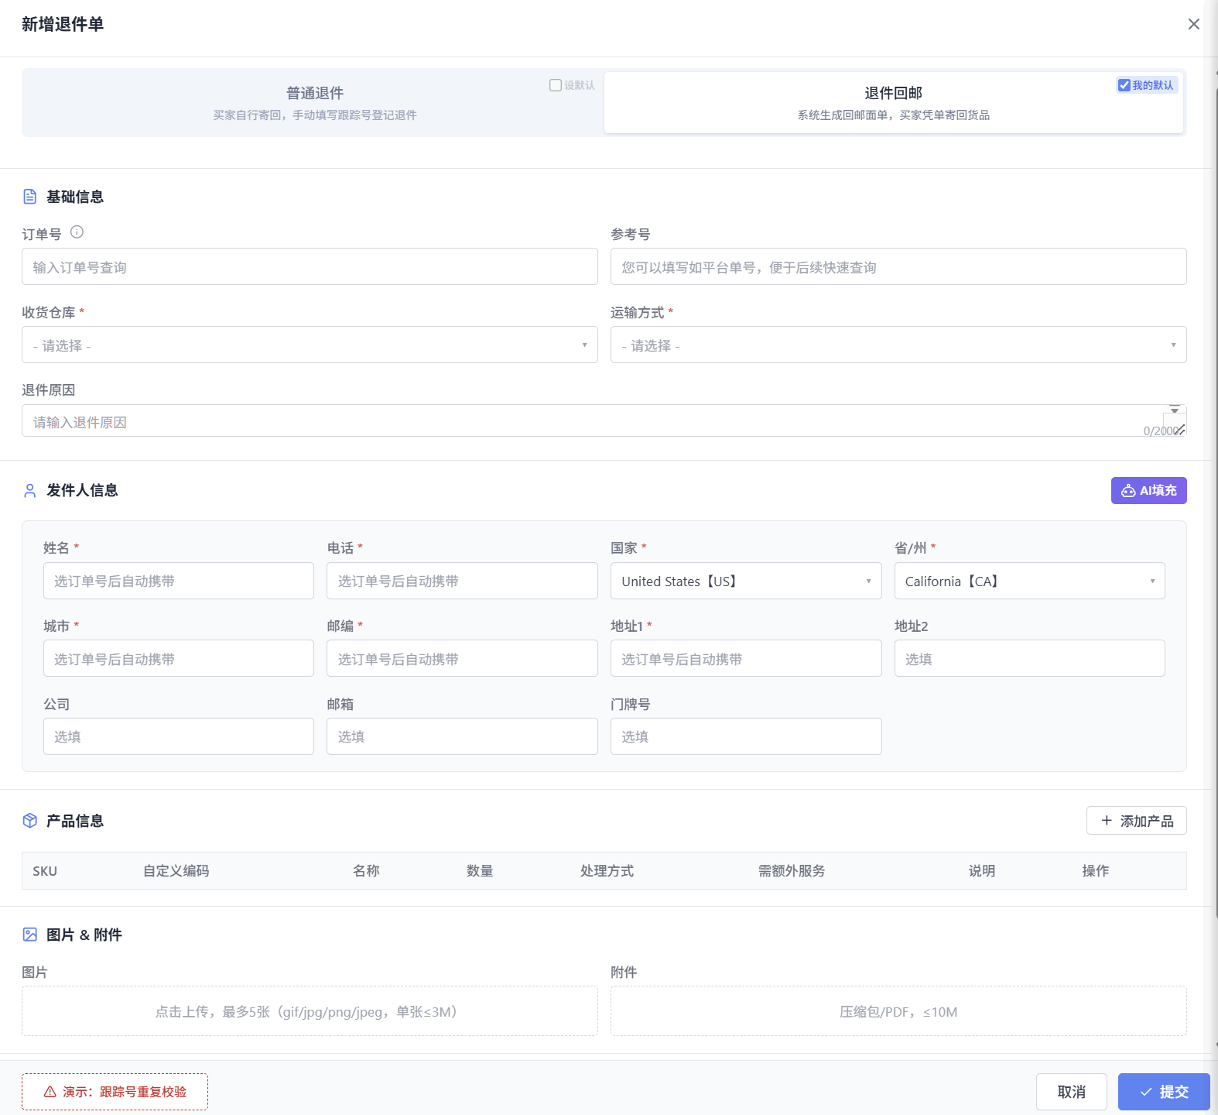The height and width of the screenshot is (1115, 1218).
Task: Click the 附件 upload area
Action: point(898,1010)
